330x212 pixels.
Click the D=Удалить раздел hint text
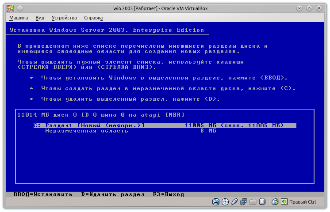(113, 194)
